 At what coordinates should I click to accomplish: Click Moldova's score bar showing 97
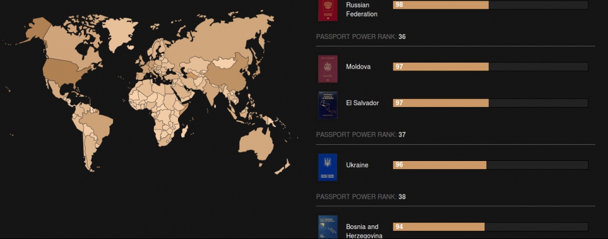point(491,66)
